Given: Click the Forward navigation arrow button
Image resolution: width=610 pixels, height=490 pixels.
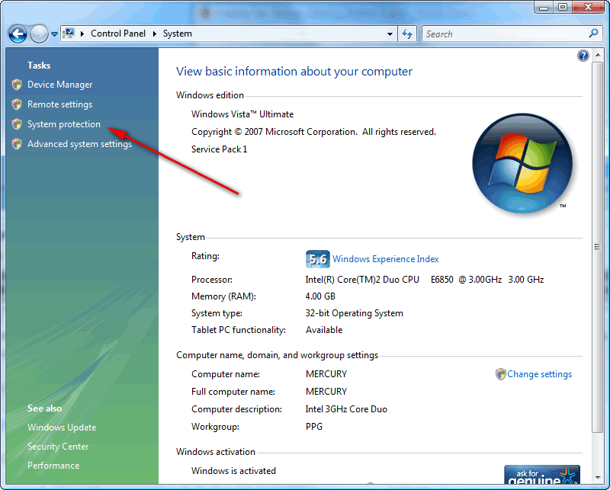Looking at the screenshot, I should [x=39, y=34].
